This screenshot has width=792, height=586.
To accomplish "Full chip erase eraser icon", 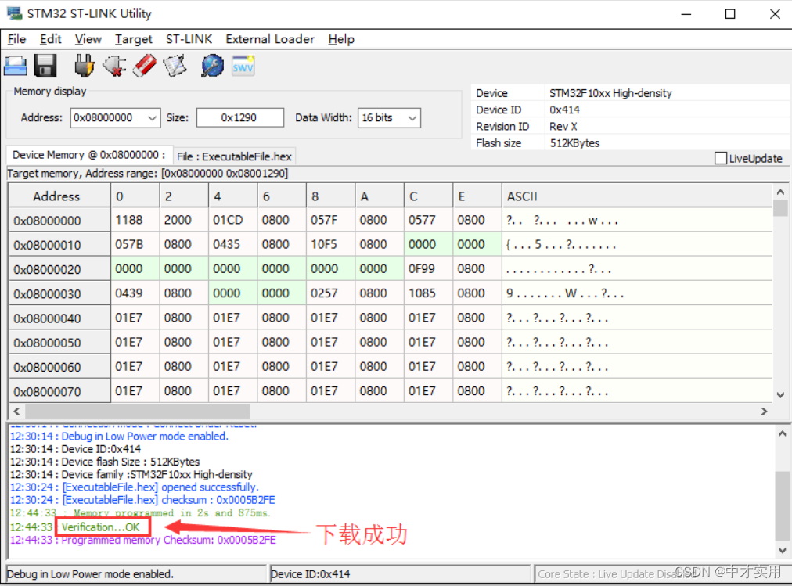I will click(x=145, y=66).
